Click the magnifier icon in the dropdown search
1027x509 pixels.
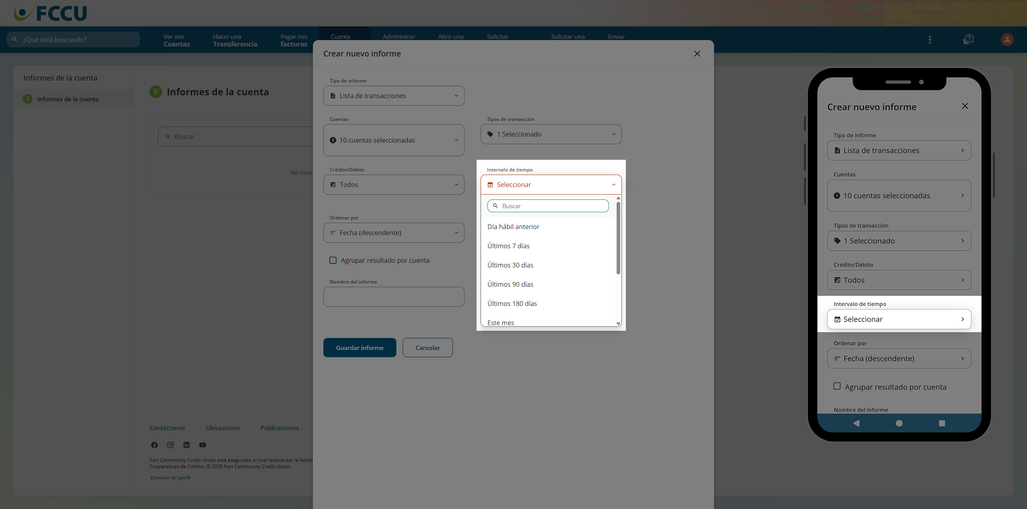click(x=495, y=206)
